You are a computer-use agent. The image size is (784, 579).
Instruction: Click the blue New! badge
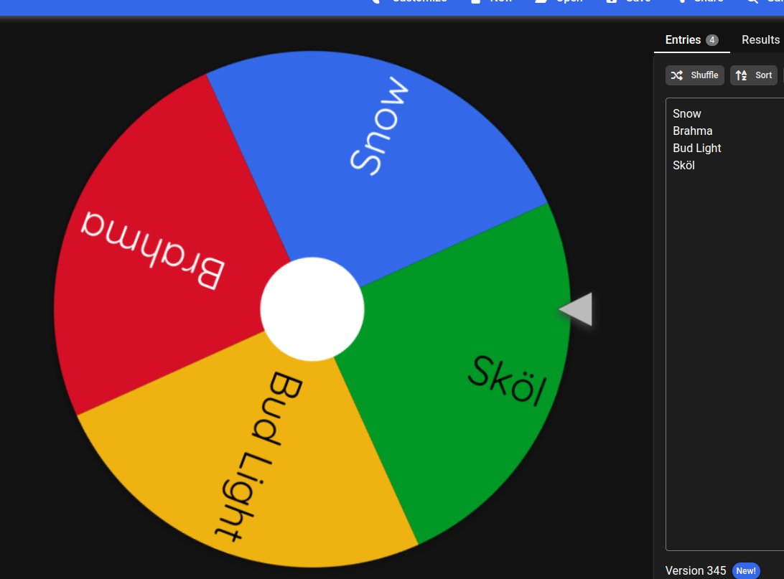tap(745, 570)
